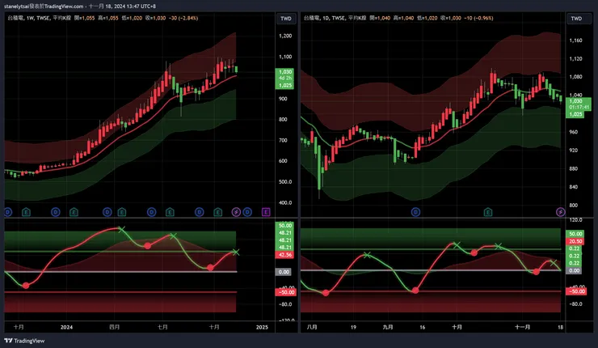Screen dimensions: 598x348
Task: Open weekly chart's June 2024 dividend marker
Action: pos(152,212)
